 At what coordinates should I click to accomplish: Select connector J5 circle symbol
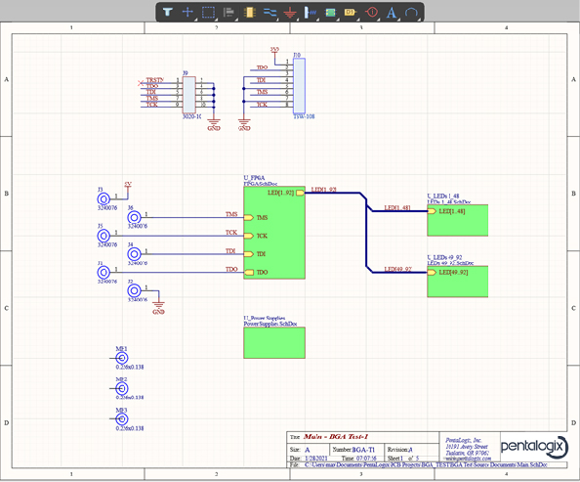104,236
